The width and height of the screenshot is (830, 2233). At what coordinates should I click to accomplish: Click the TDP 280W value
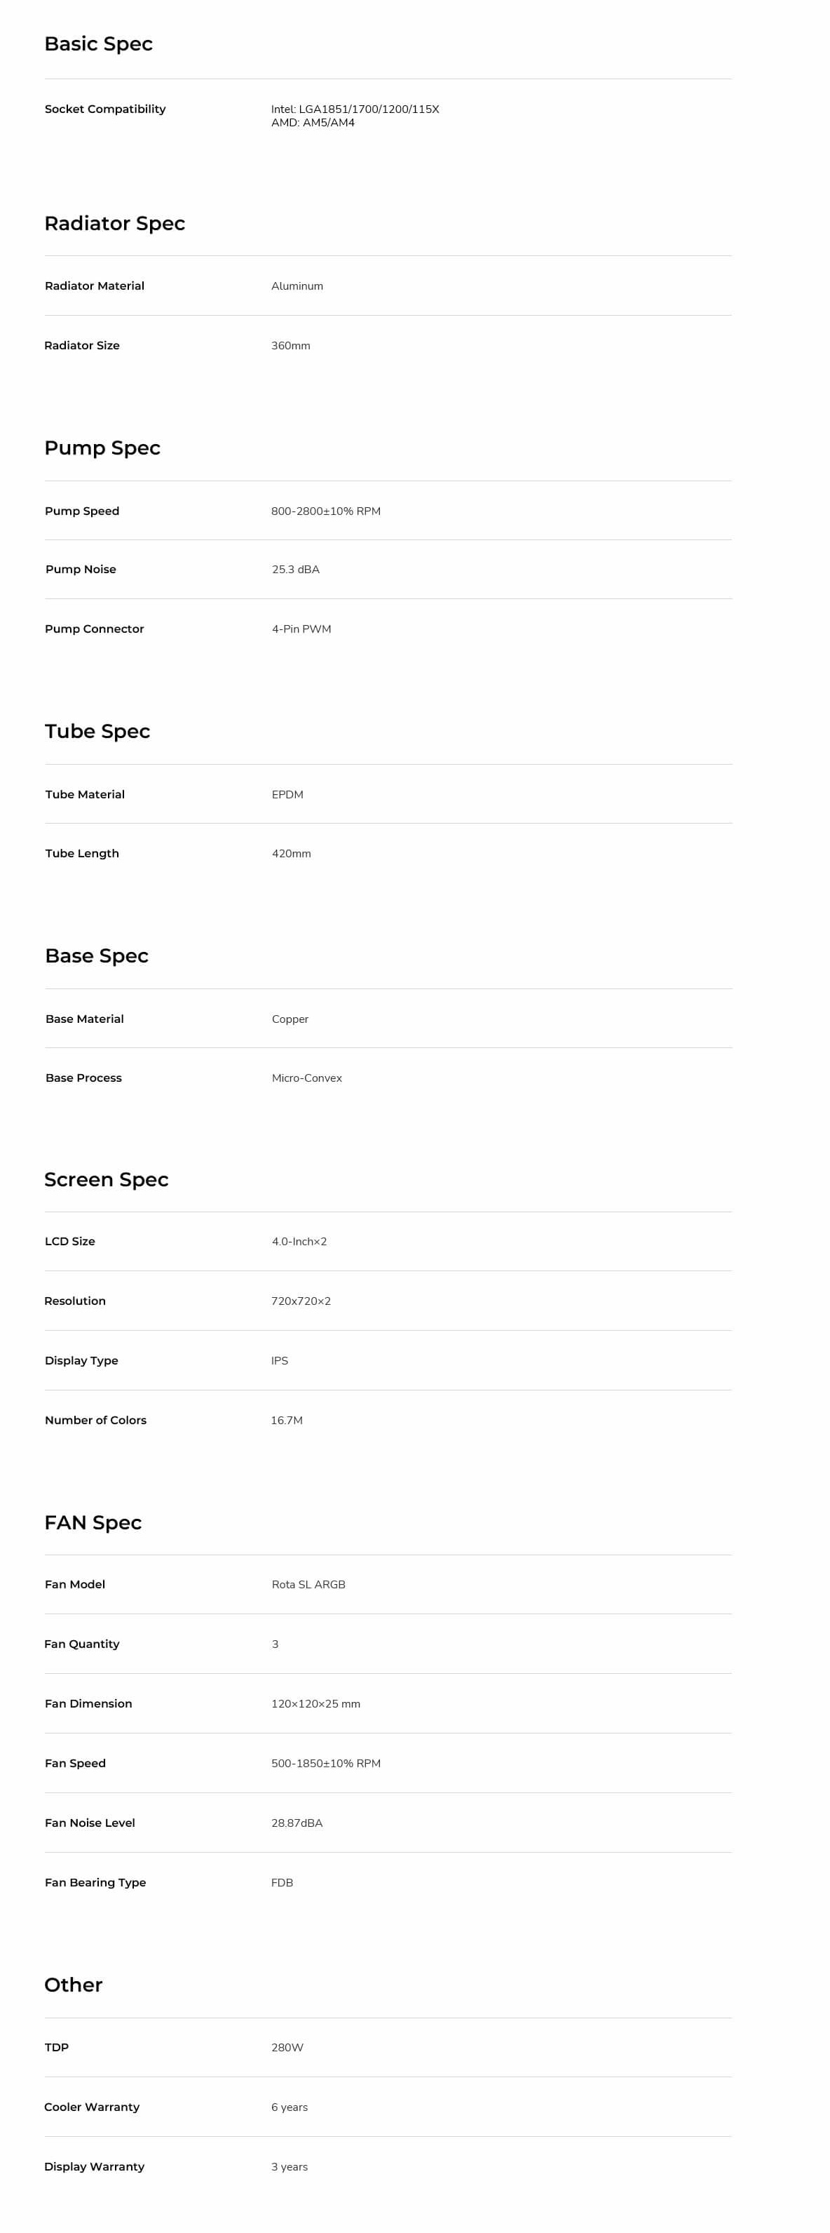287,2048
